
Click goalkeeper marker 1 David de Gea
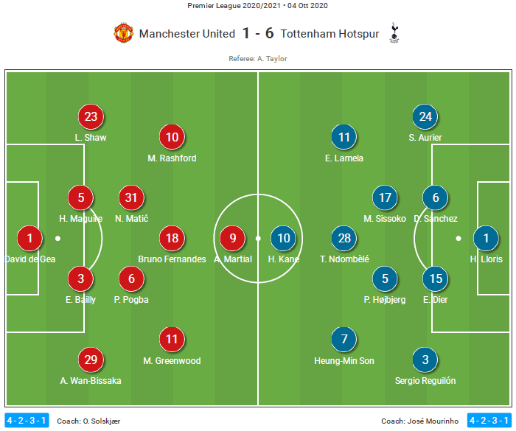point(29,238)
